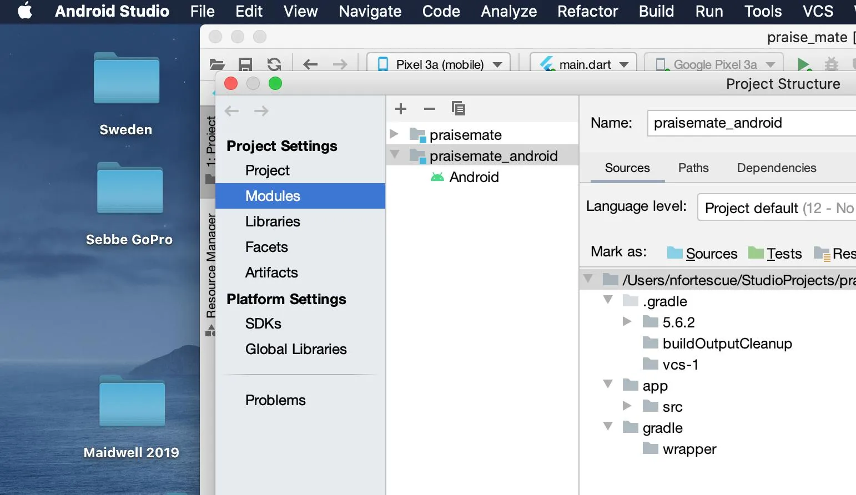Screen dimensions: 856x495
Task: Click the copy module icon
Action: click(458, 108)
